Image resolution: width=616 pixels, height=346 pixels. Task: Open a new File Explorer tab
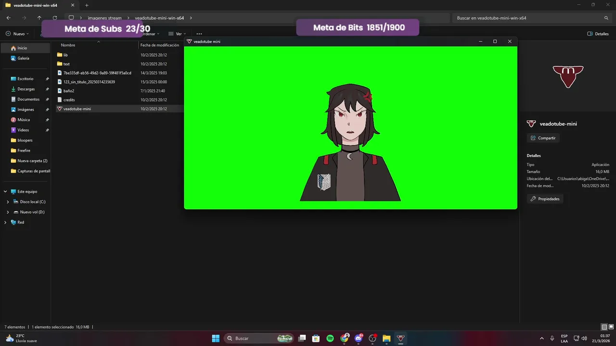pos(87,5)
